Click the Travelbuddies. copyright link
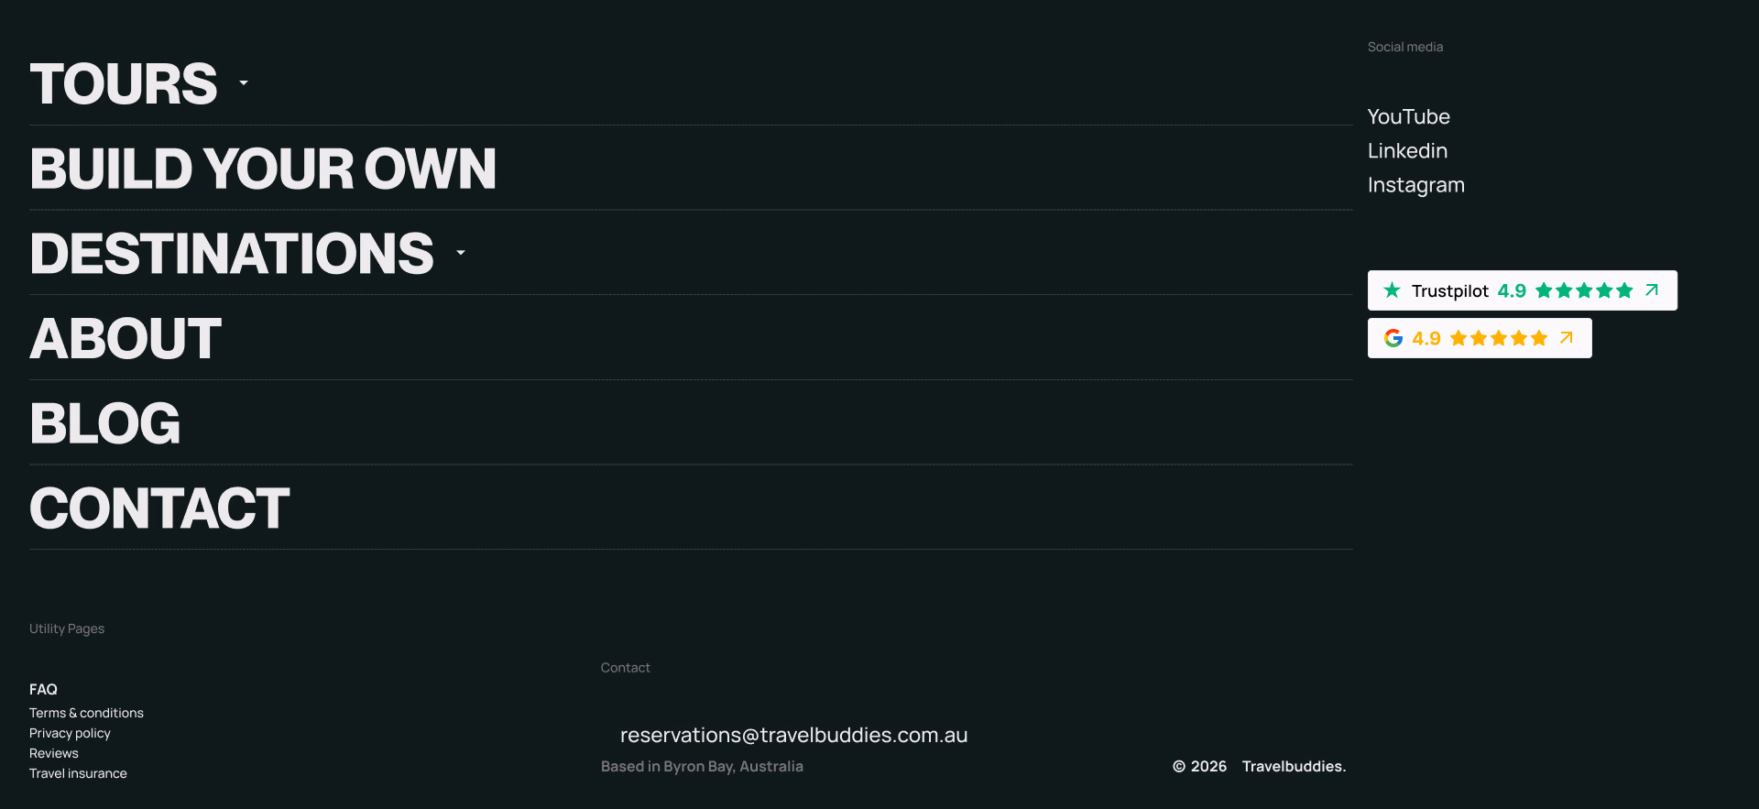The image size is (1759, 809). (1294, 766)
